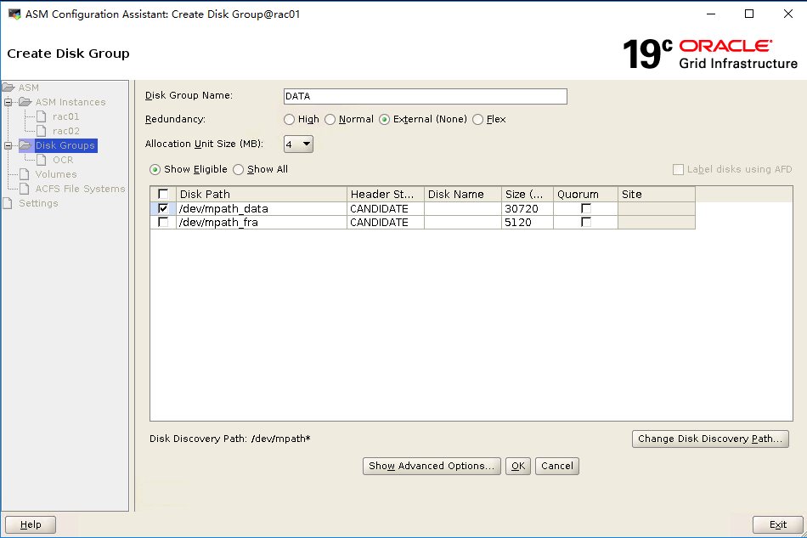Uncheck the /dev/mpath_data disk checkbox
The height and width of the screenshot is (538, 807).
coord(163,208)
